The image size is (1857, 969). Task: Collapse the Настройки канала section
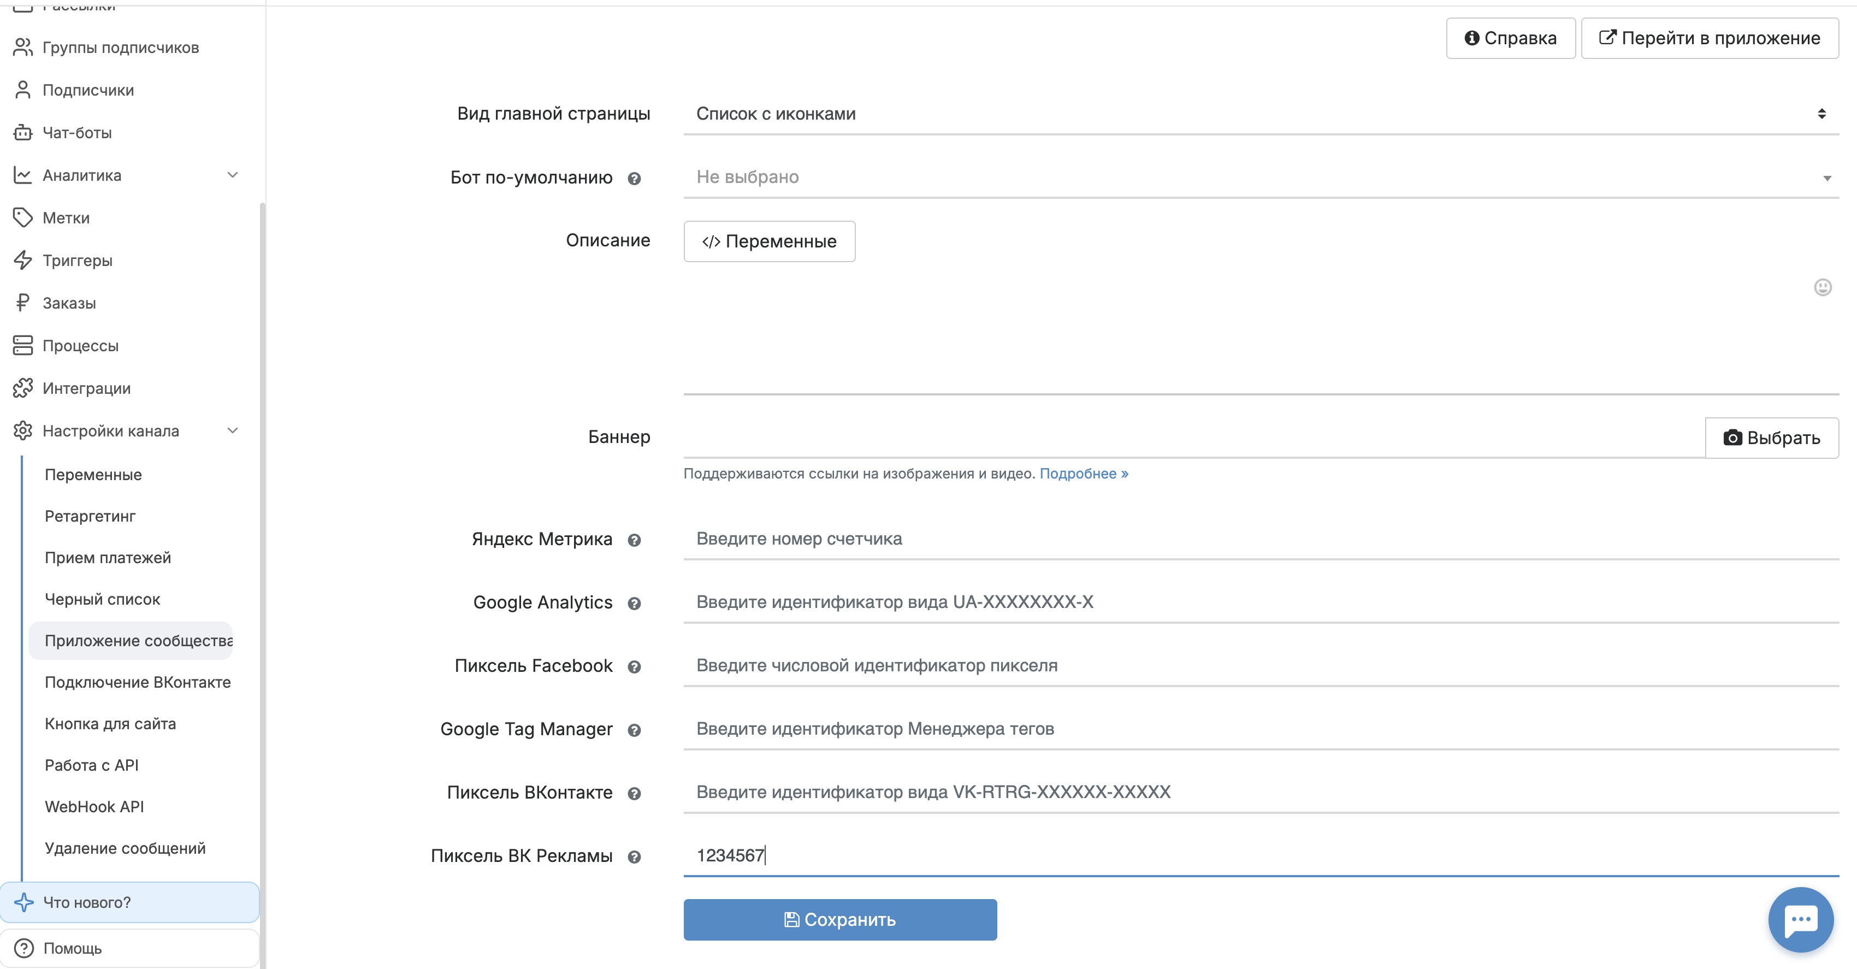232,431
